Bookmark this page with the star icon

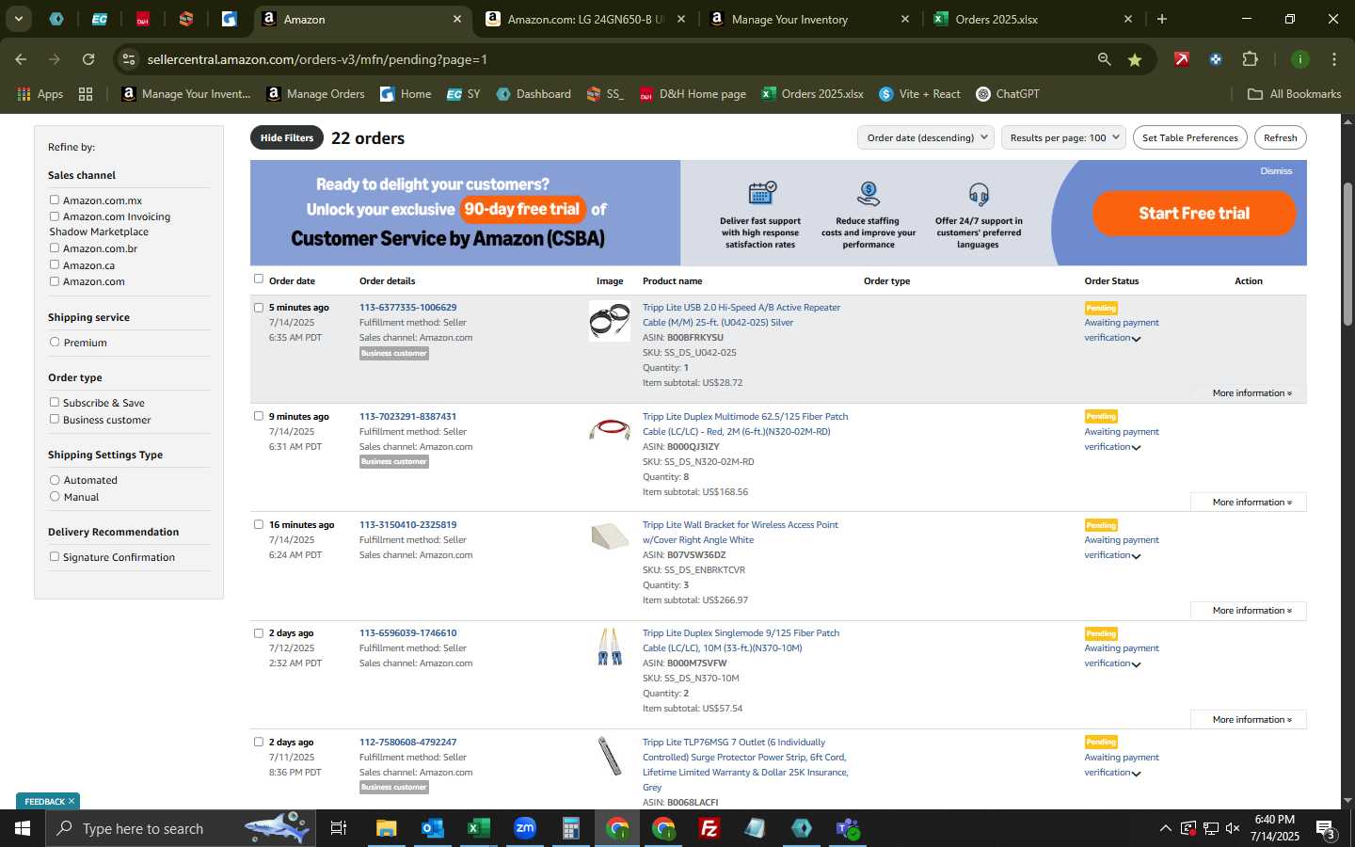click(x=1135, y=59)
